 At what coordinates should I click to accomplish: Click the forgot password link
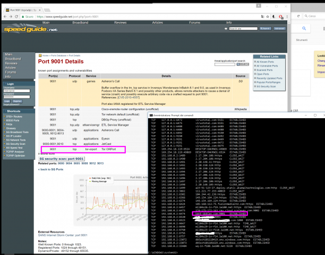(11, 104)
